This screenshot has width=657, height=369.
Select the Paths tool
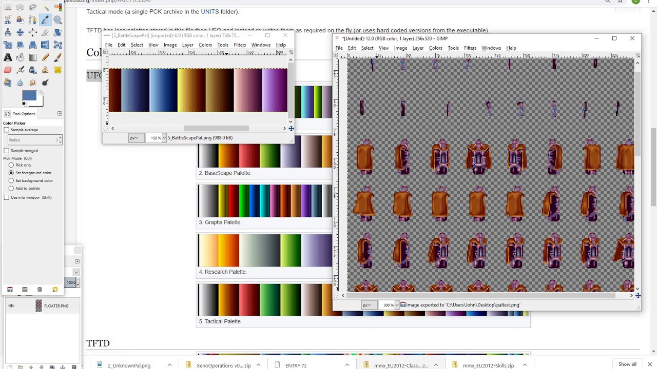coord(32,20)
